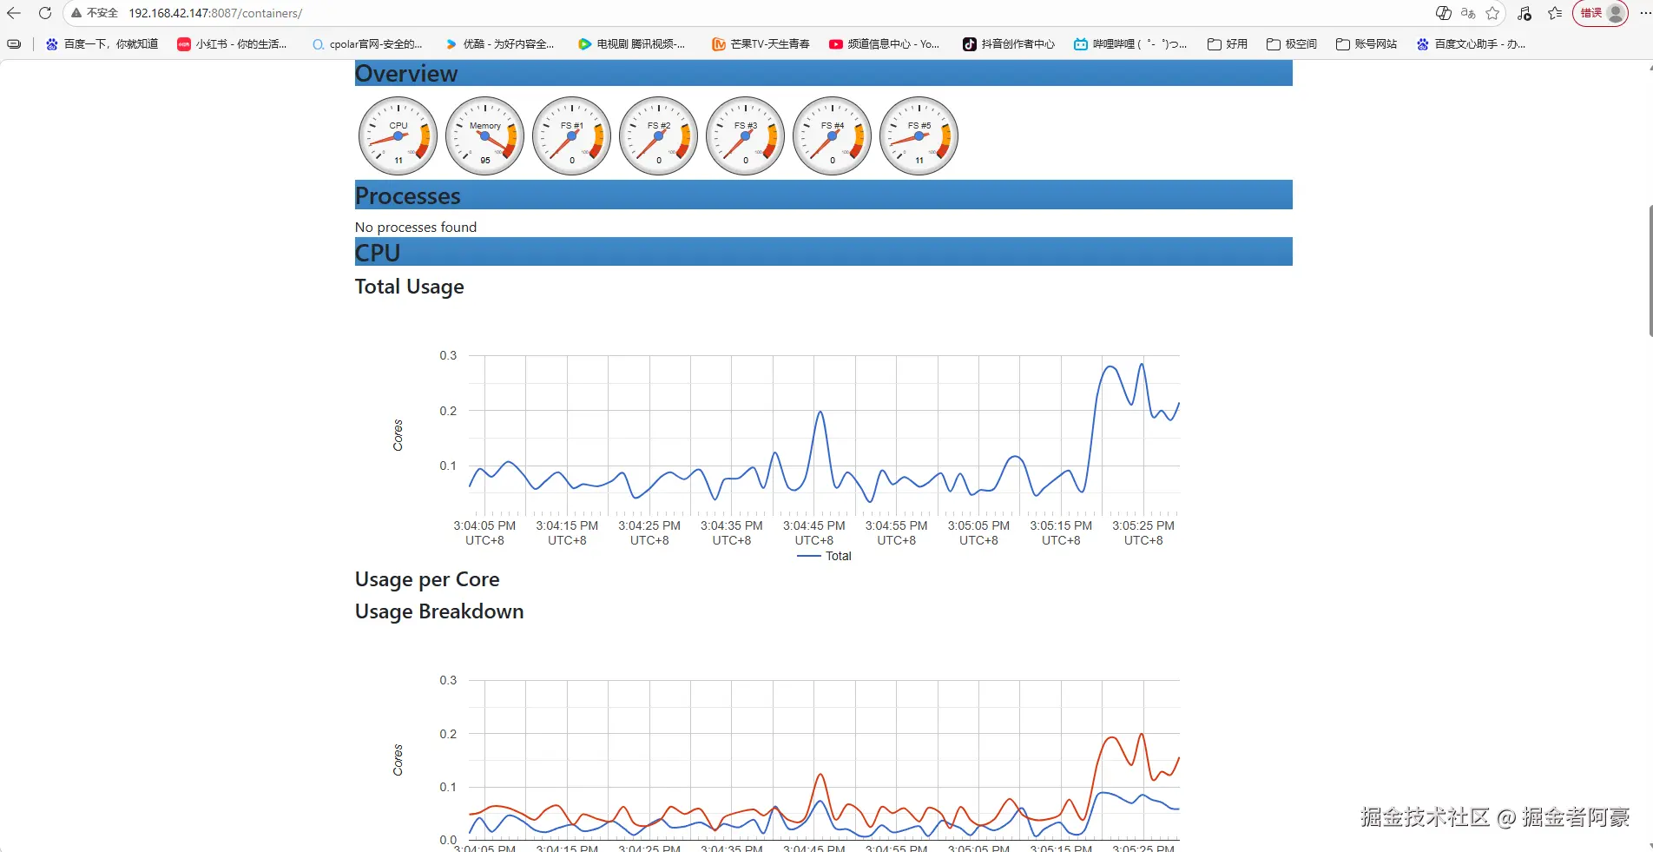Screen dimensions: 1653x852
Task: Open the 百度一下，你就知道 bookmark
Action: tap(102, 44)
